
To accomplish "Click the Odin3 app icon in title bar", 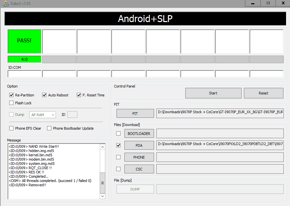I will click(x=6, y=3).
